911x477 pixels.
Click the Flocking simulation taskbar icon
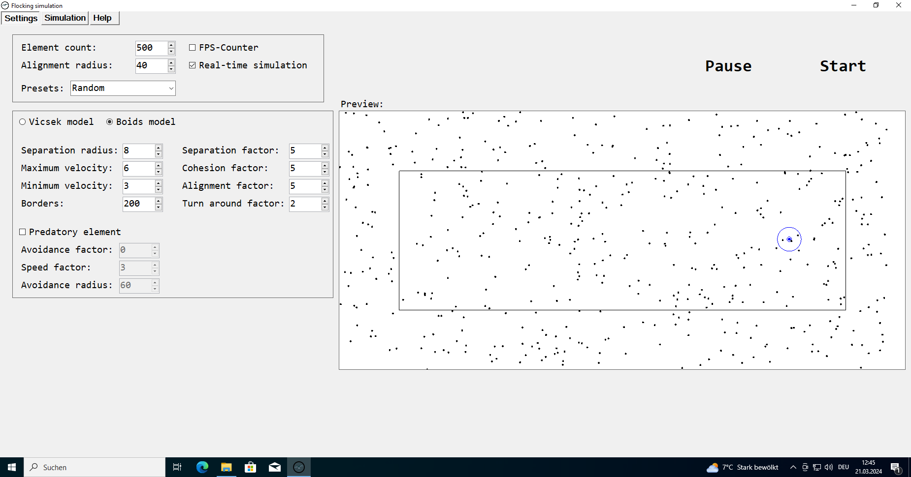point(299,467)
